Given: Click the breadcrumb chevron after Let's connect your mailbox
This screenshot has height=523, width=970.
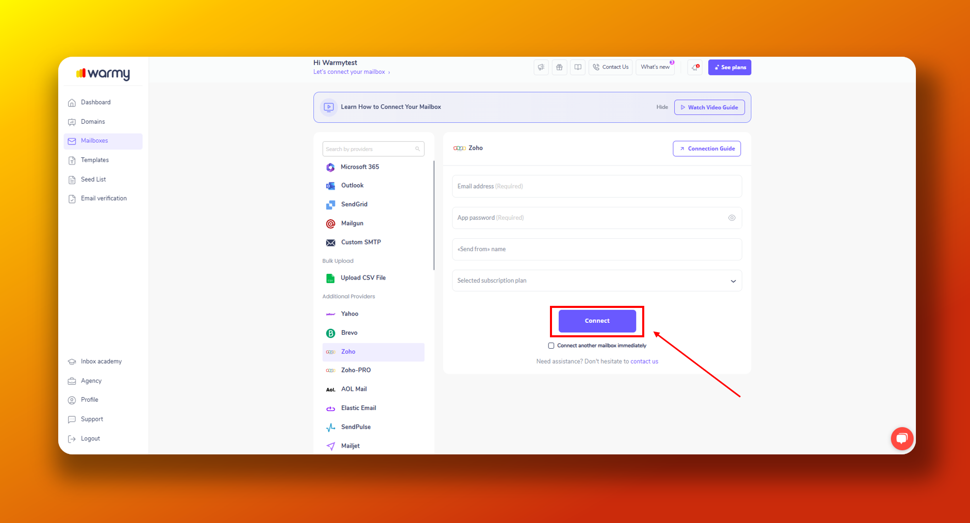Looking at the screenshot, I should coord(389,72).
